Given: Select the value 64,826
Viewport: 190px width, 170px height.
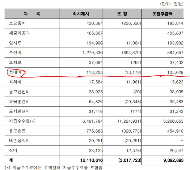Looking at the screenshot, I should click(x=96, y=102).
